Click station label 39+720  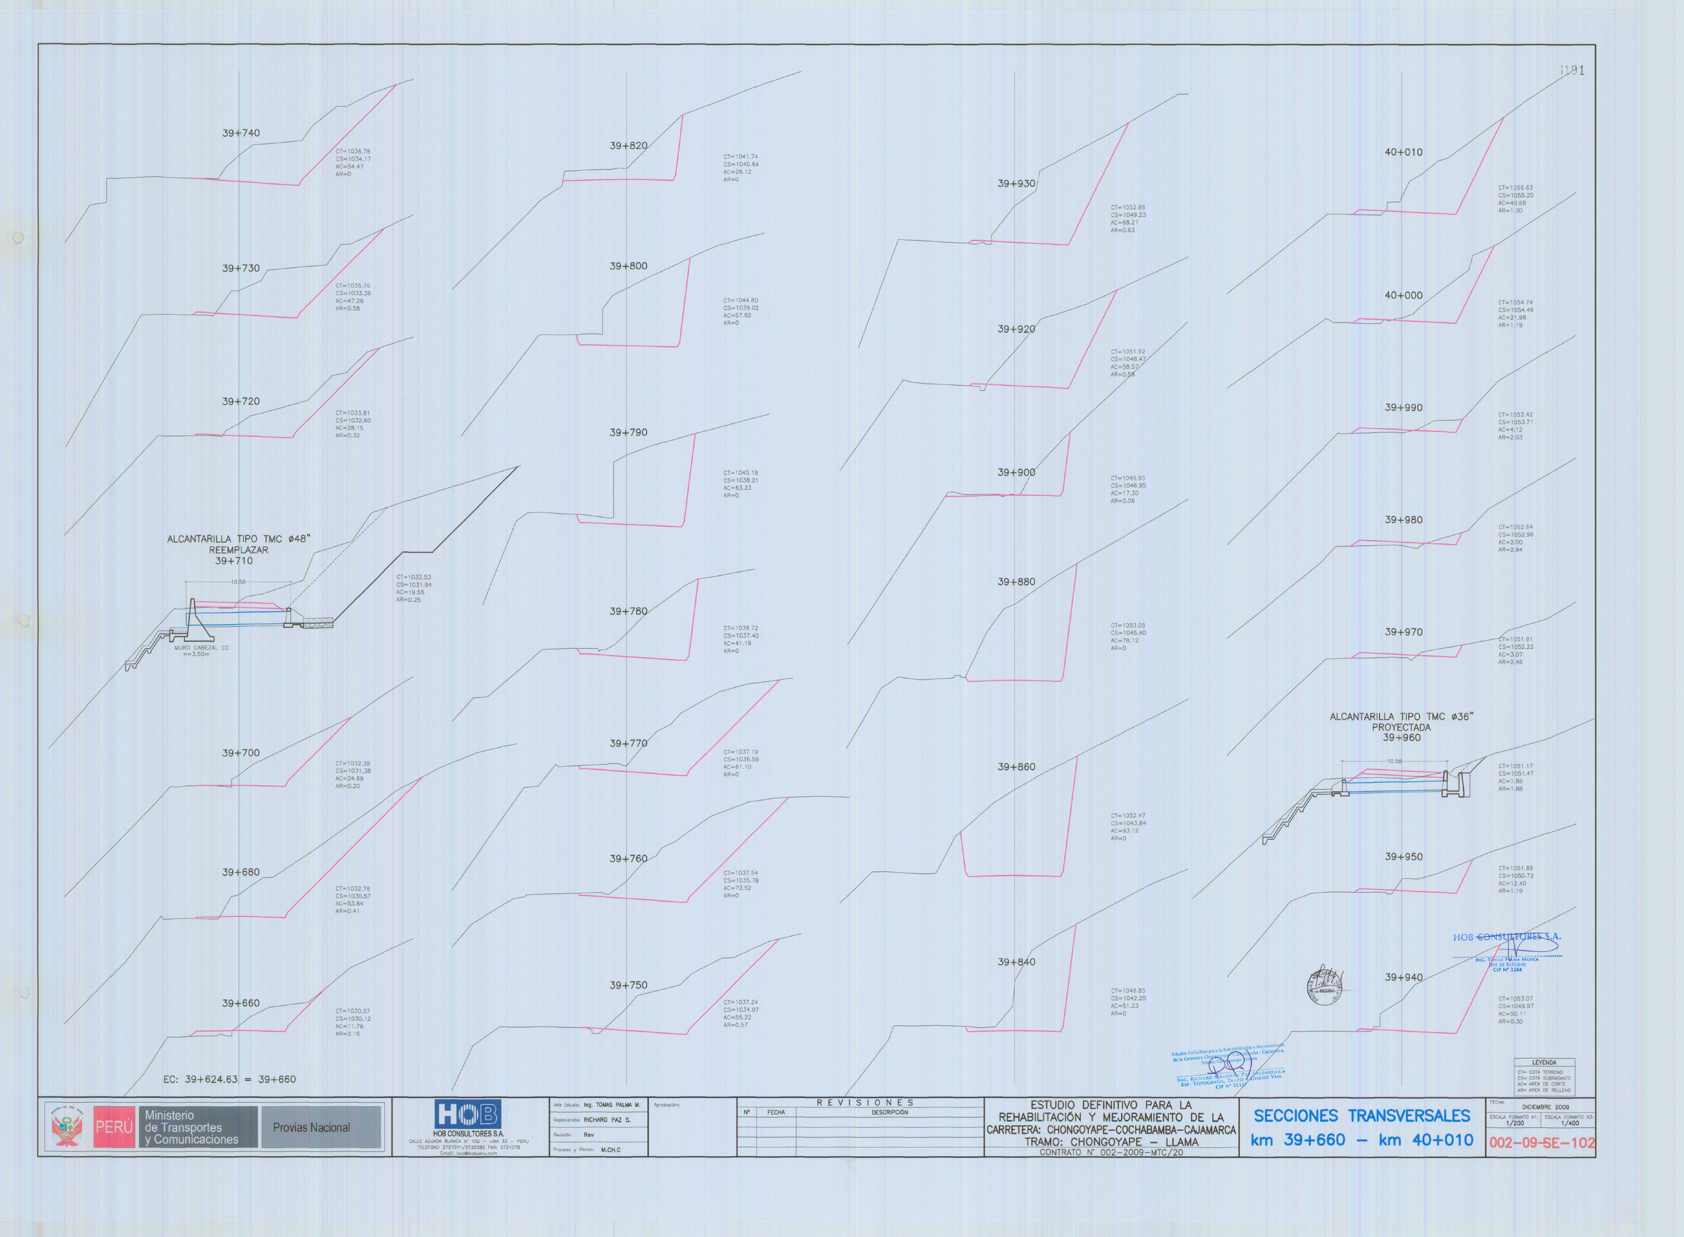tap(241, 401)
